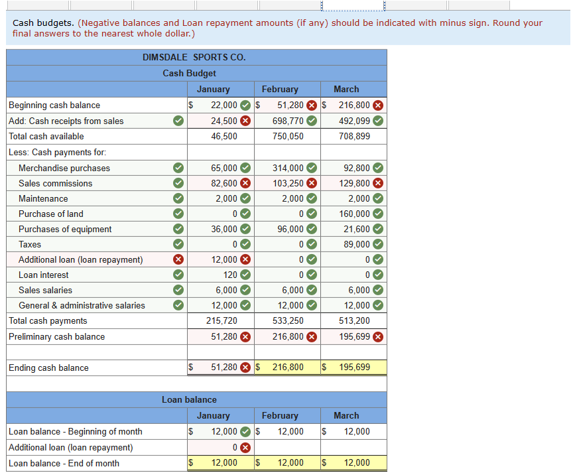Click the red X beside January sales commissions 82,600
Viewport: 575px width, 475px height.
pos(245,183)
